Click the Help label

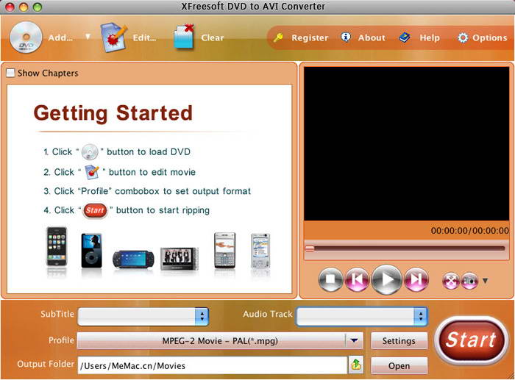point(429,38)
